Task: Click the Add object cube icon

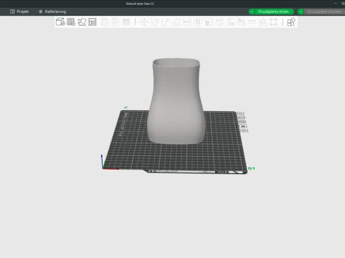Action: coord(60,22)
